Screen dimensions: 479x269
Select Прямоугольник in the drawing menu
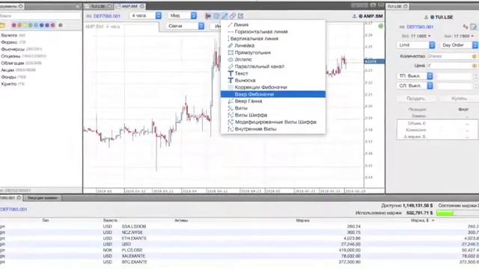click(273, 52)
